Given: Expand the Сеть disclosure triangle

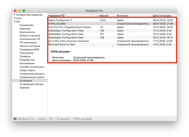Looking at the screenshot, I should tap(14, 18).
